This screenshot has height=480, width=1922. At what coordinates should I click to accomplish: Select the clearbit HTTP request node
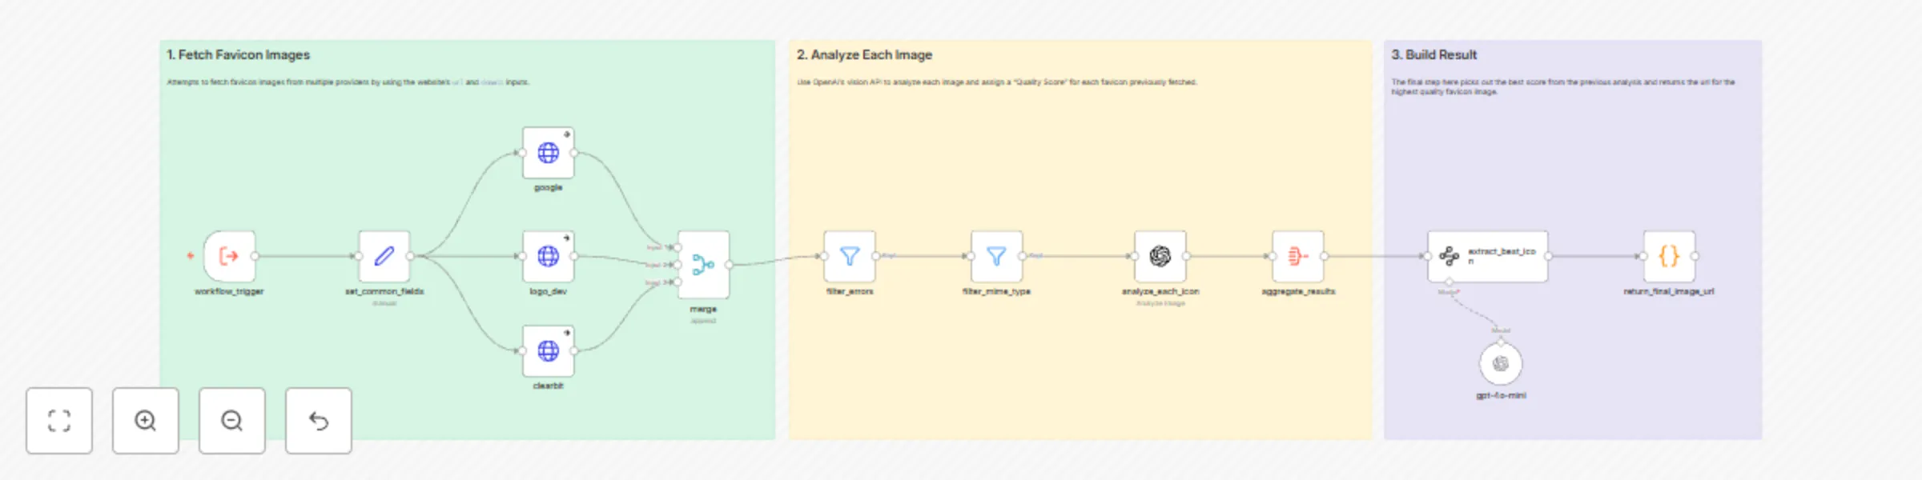[x=549, y=350]
